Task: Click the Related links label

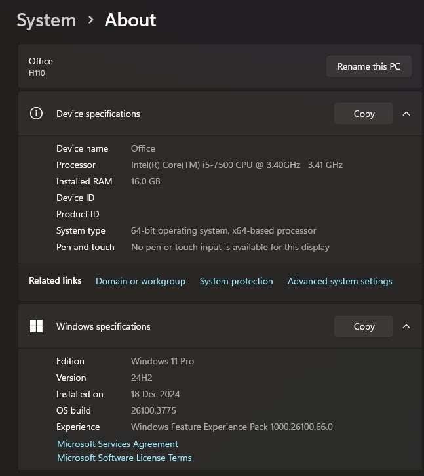Action: click(55, 280)
